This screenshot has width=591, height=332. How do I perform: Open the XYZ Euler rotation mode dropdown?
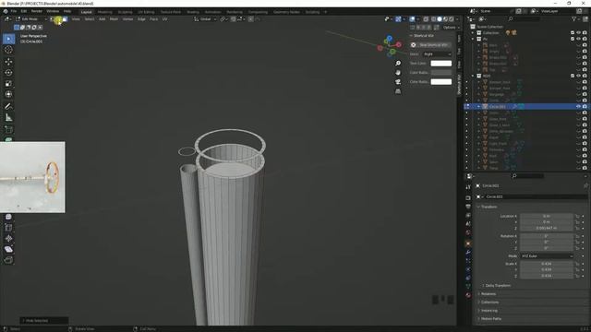click(x=547, y=256)
